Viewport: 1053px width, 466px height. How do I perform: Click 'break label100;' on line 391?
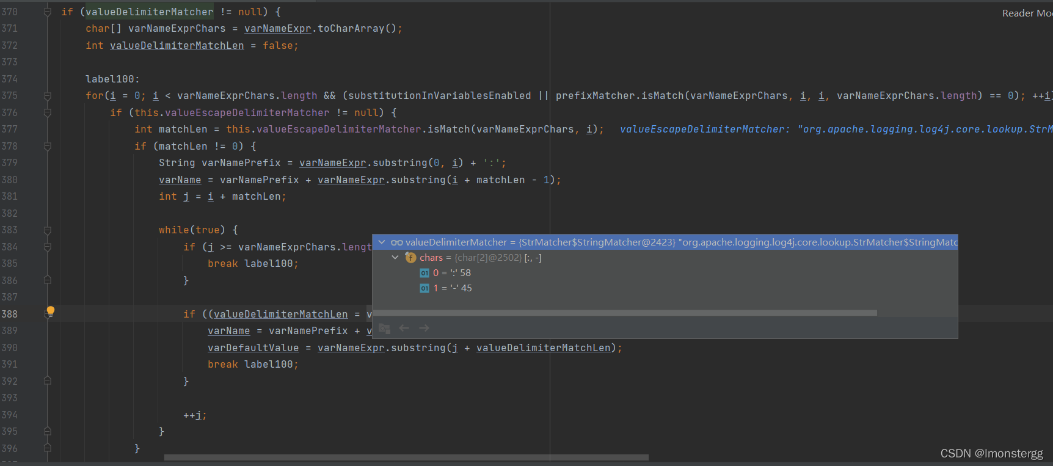(x=253, y=365)
